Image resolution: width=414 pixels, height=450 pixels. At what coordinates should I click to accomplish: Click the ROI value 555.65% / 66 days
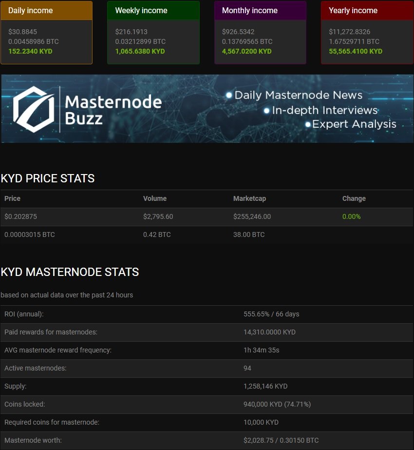coord(271,314)
